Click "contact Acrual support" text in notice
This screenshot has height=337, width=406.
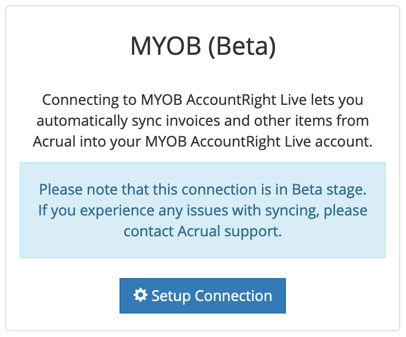point(202,232)
